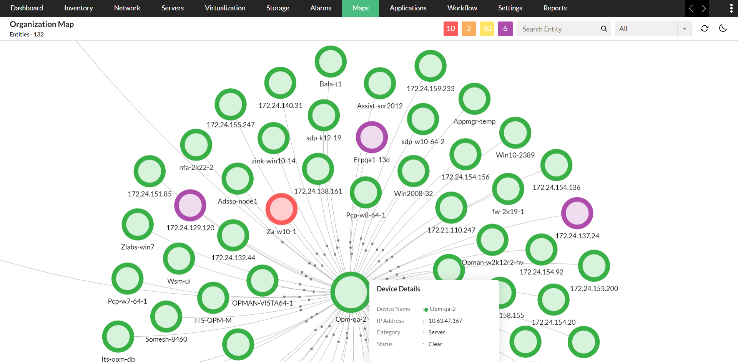Toggle dark mode with the moon icon

coord(723,28)
